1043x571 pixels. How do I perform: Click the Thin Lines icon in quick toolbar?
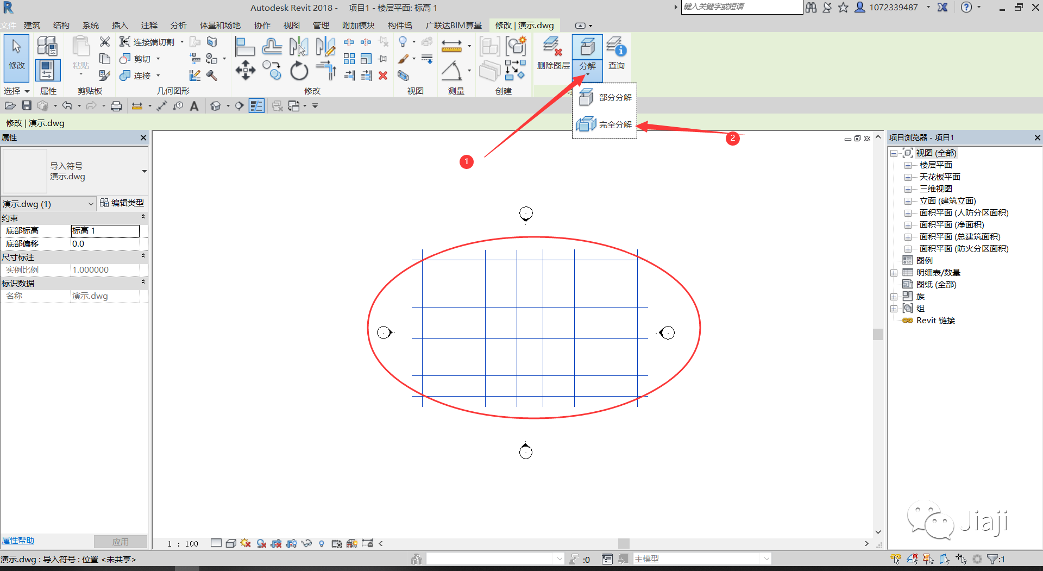pos(256,106)
